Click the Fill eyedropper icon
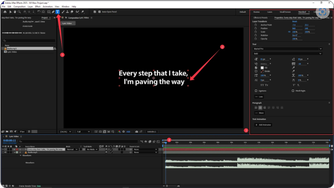The width and height of the screenshot is (334, 188). click(x=293, y=68)
